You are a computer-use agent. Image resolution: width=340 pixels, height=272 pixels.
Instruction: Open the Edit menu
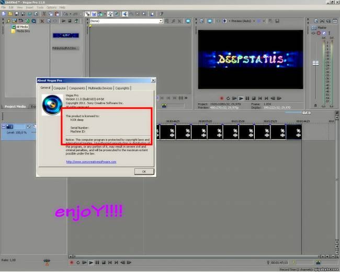tap(11, 7)
